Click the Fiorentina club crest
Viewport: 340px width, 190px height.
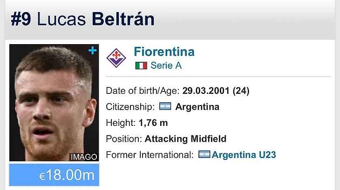point(116,58)
